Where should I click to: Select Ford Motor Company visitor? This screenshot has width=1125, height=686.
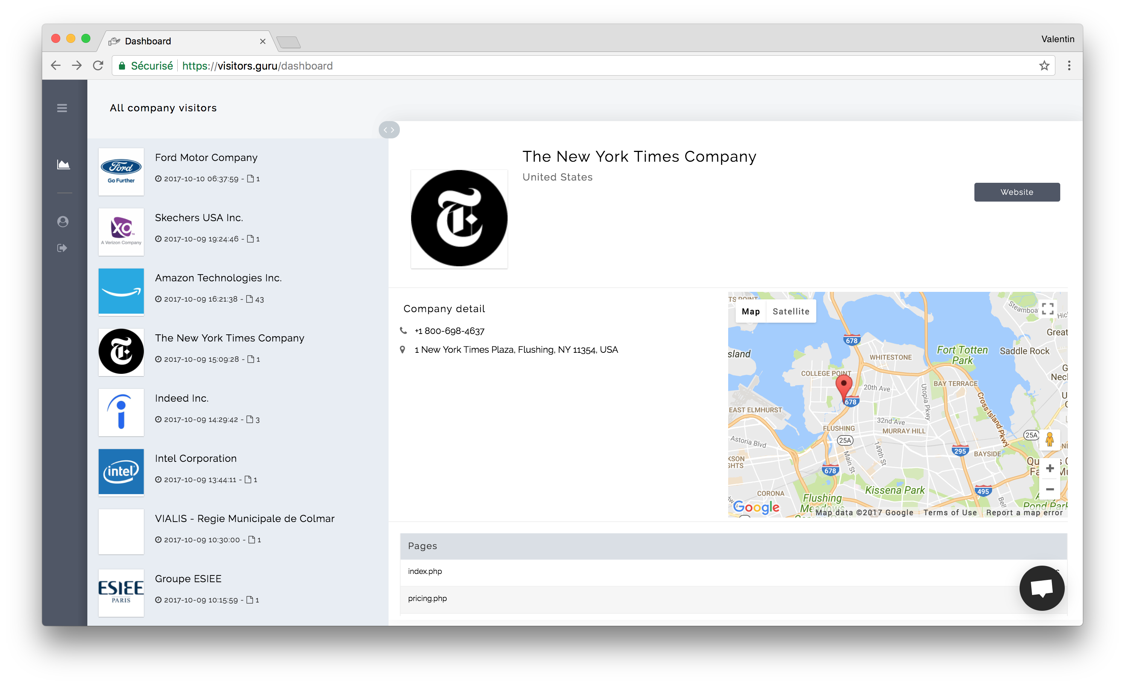tap(238, 171)
